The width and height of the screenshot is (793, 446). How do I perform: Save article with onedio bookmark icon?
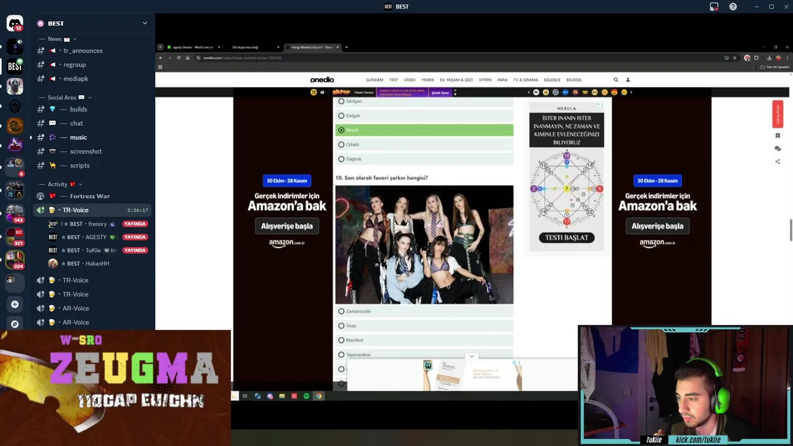pyautogui.click(x=778, y=136)
